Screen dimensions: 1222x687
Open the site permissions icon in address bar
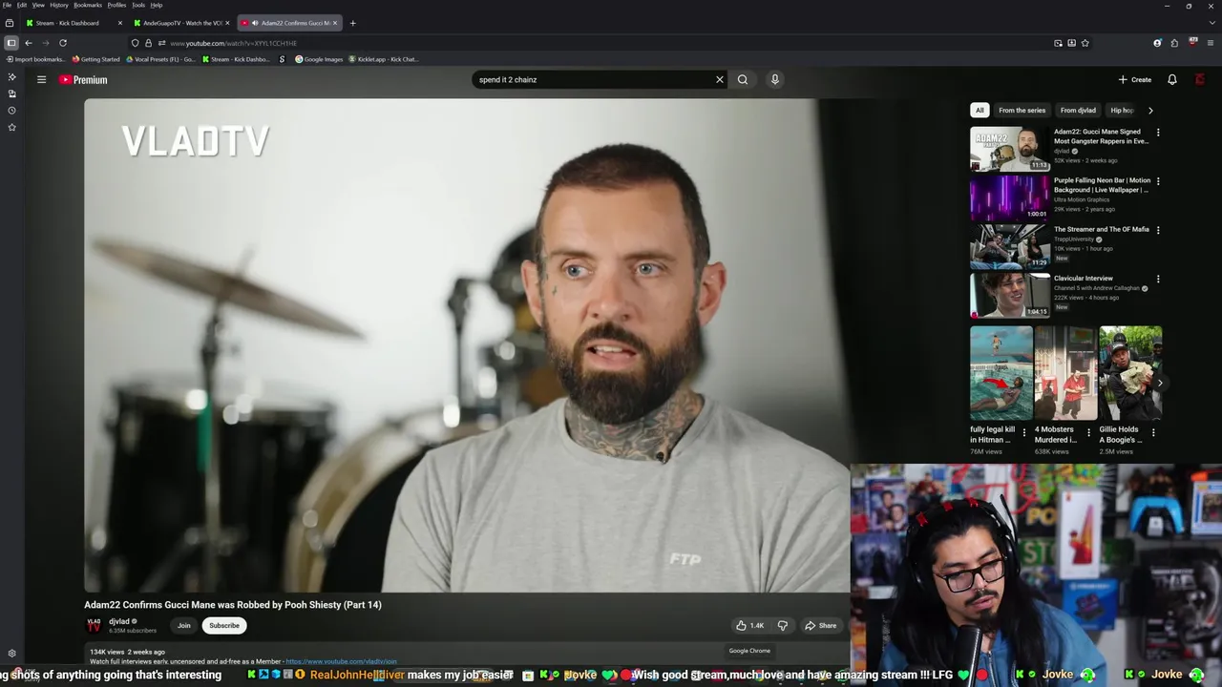[x=161, y=43]
